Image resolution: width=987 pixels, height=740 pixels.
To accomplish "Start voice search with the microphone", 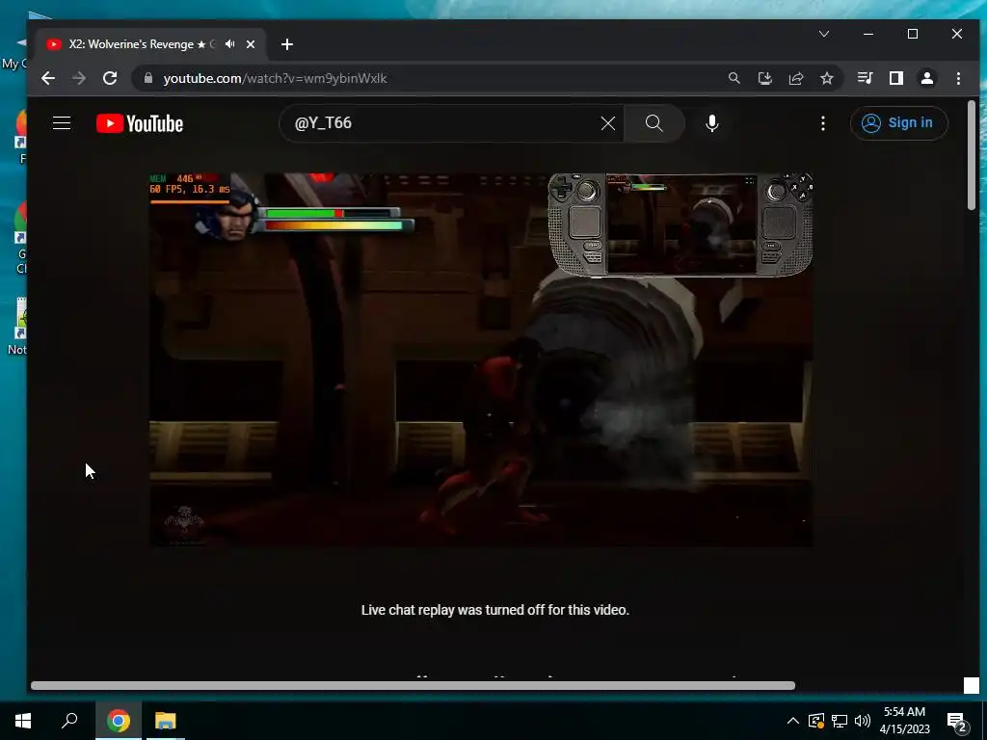I will 712,123.
